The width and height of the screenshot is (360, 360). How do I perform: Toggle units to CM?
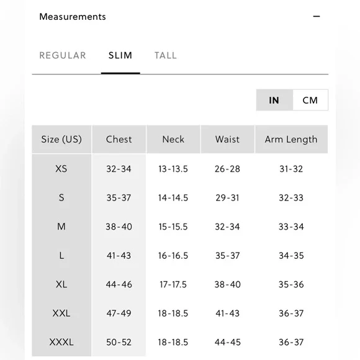[x=310, y=100]
